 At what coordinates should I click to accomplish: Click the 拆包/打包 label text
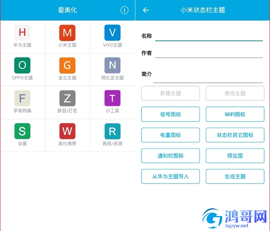(x=67, y=110)
